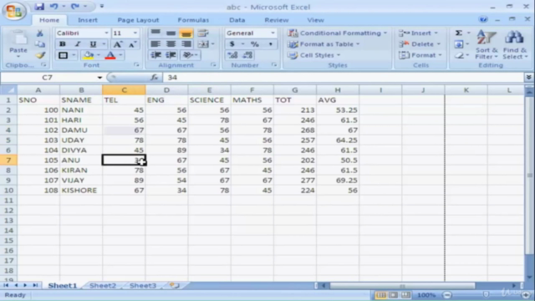Increase decimal places
535x301 pixels.
(x=232, y=55)
